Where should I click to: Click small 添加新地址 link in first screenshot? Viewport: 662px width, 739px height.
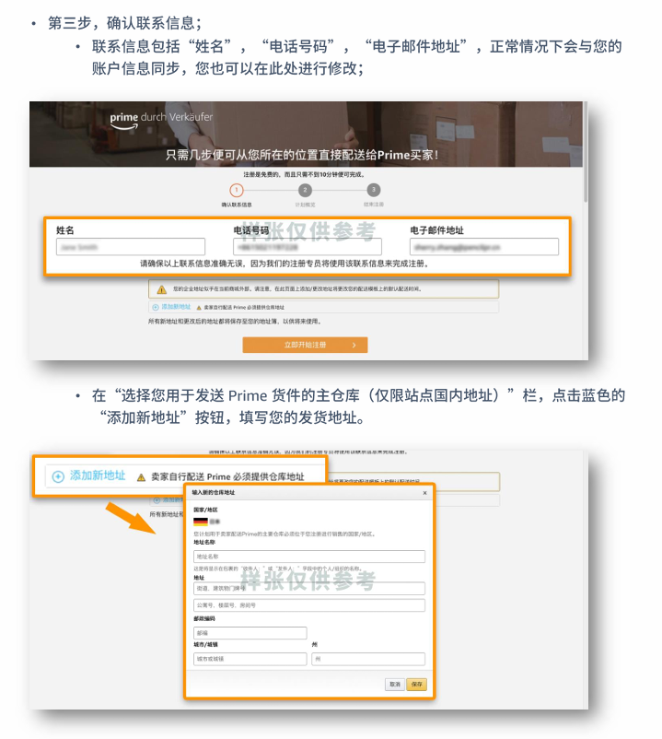tap(176, 307)
